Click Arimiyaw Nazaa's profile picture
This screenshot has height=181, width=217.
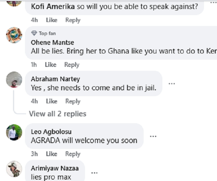14,169
